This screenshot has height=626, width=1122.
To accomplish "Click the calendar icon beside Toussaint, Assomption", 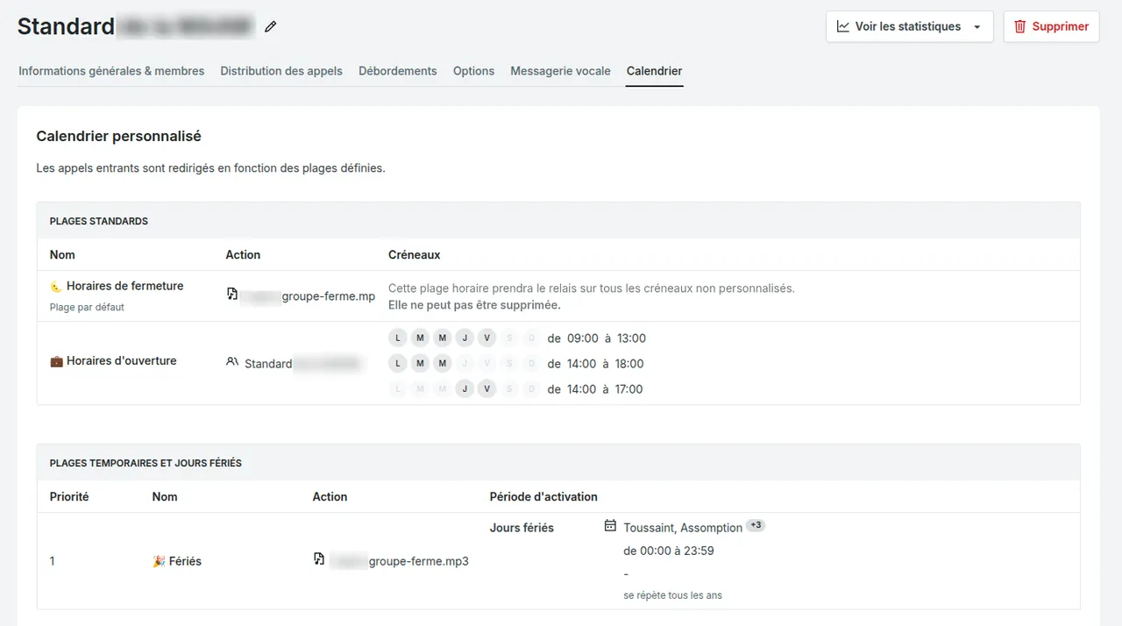I will coord(611,526).
